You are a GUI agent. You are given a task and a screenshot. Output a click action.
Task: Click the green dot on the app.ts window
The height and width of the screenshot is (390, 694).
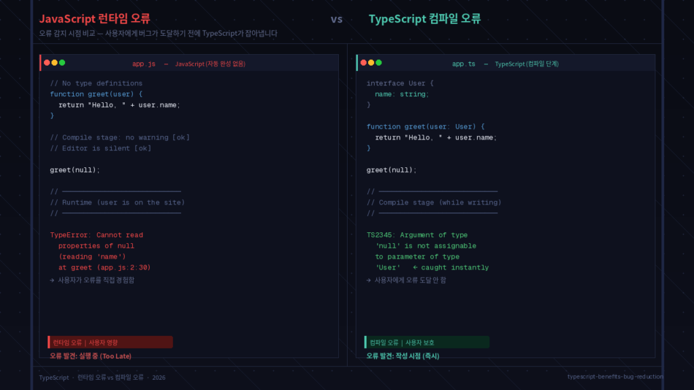point(378,62)
